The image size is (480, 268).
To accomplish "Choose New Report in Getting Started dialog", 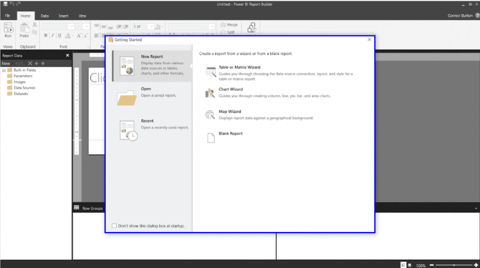I will [x=152, y=56].
